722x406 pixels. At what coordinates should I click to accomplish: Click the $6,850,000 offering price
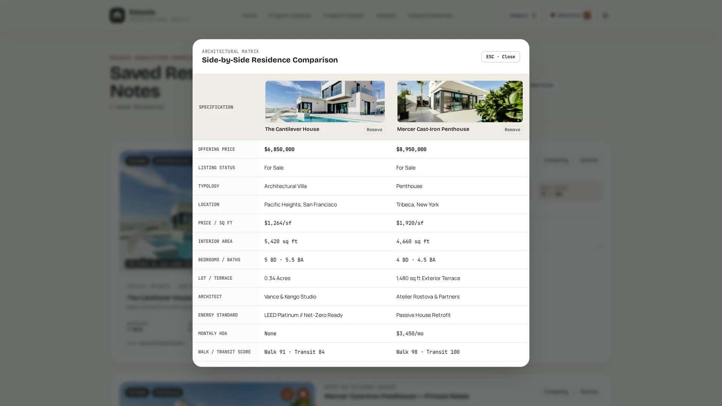279,149
